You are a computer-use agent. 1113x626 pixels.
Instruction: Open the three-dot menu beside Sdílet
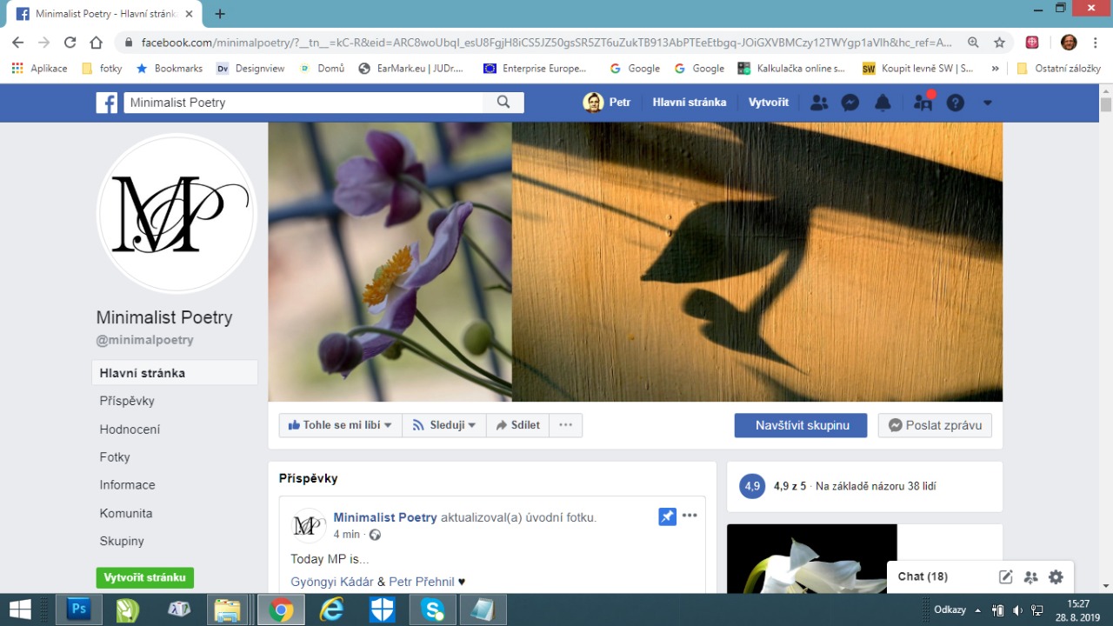click(x=566, y=425)
